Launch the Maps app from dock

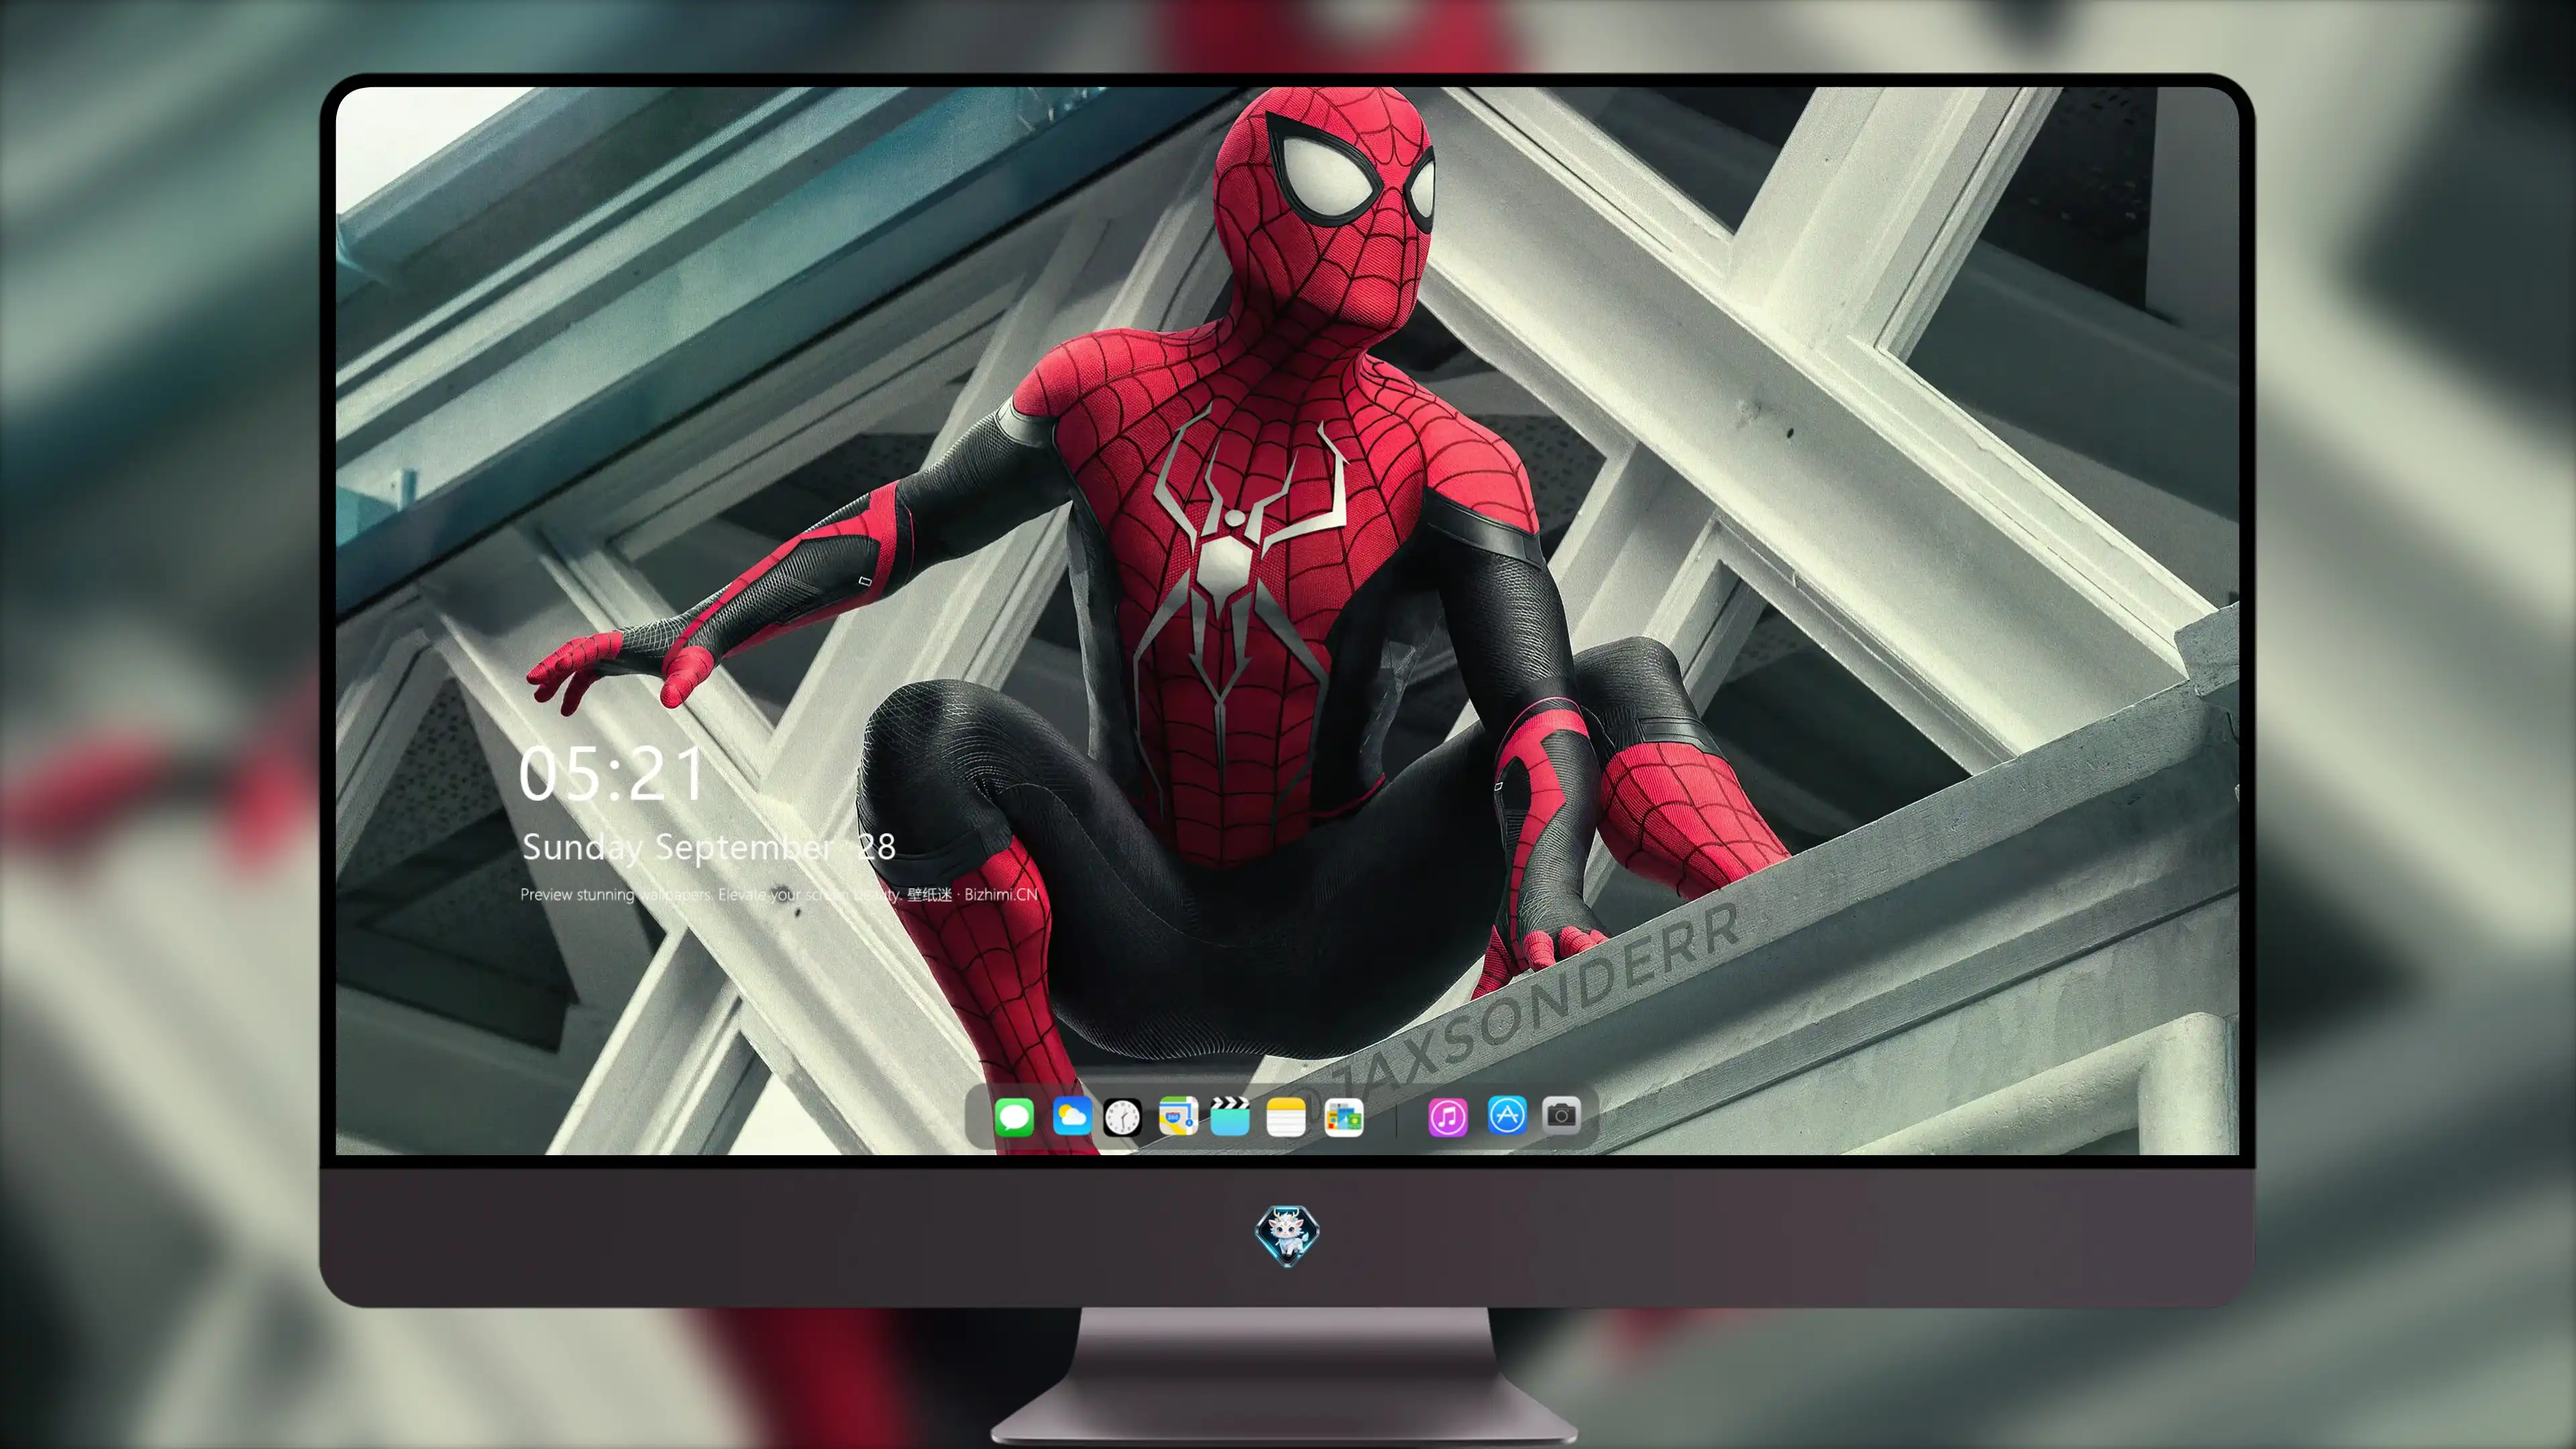click(1178, 1116)
